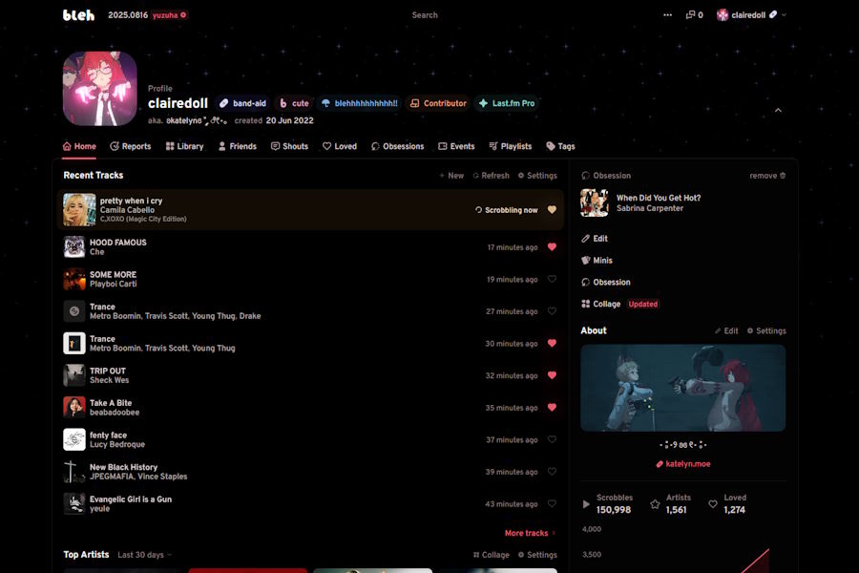Open the Reports tab
The image size is (859, 573).
pyautogui.click(x=131, y=146)
